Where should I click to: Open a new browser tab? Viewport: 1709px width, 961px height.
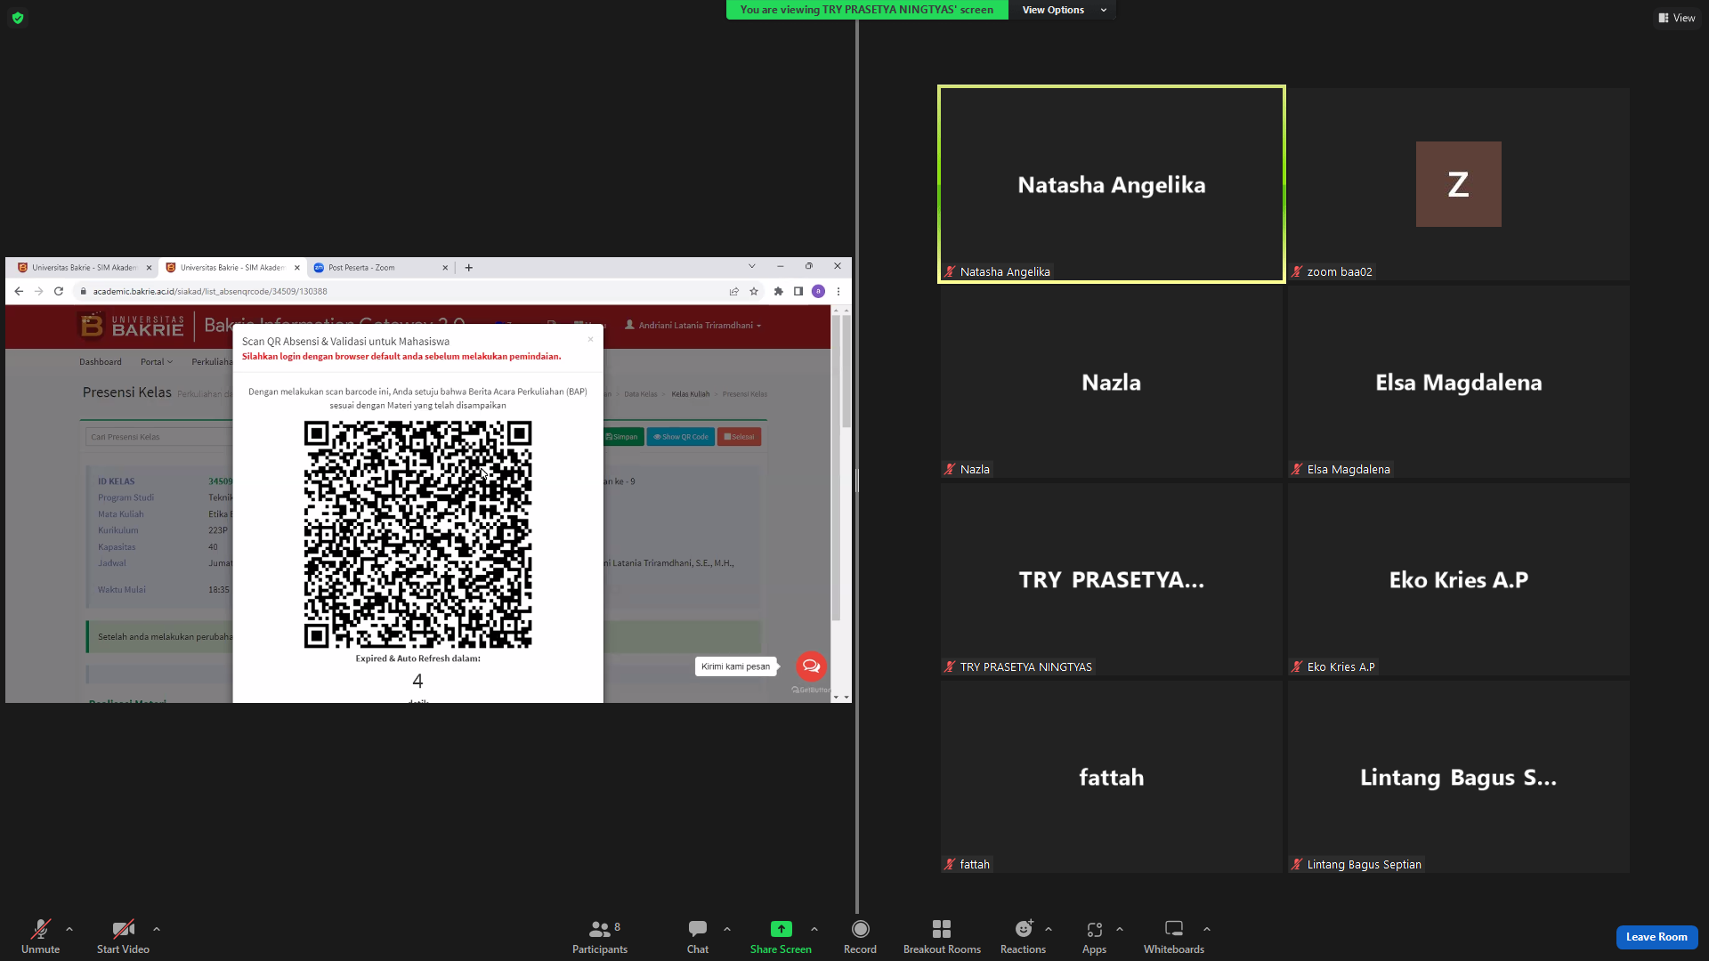469,267
